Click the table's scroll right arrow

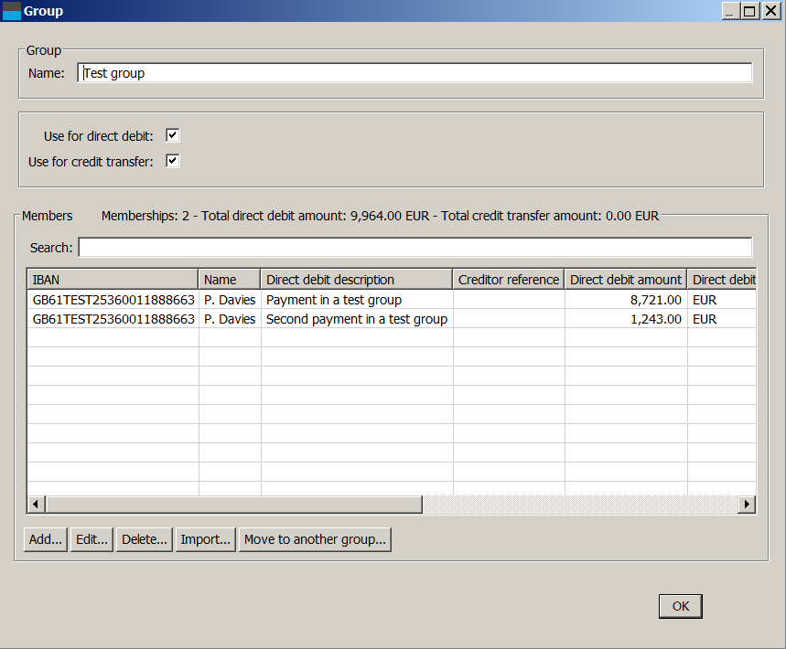[747, 505]
